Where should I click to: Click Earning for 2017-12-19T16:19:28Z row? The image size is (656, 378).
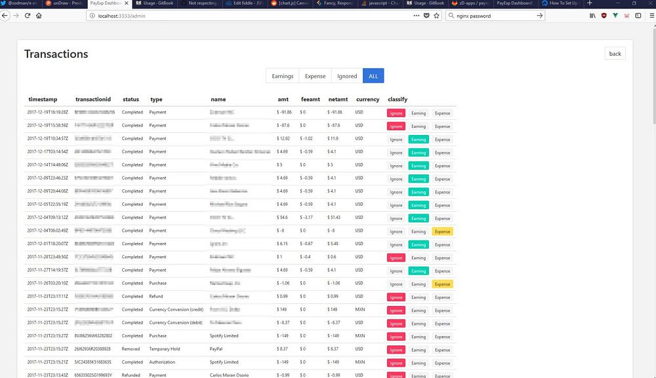tap(419, 113)
